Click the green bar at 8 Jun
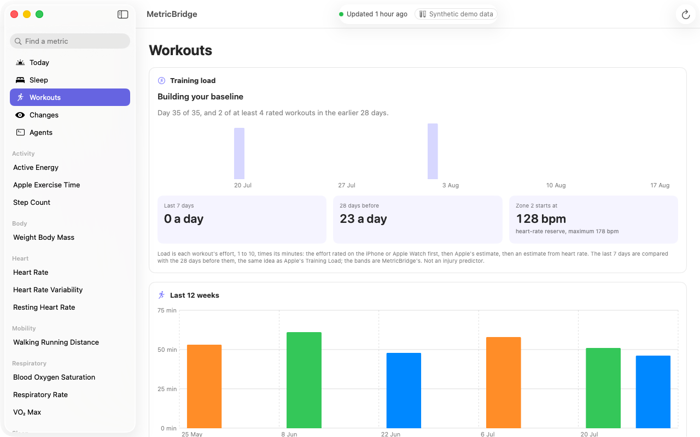Screen dimensions: 700x437 point(304,380)
